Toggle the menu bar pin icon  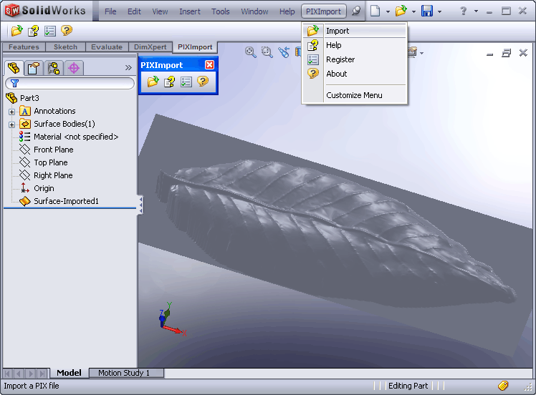(356, 11)
